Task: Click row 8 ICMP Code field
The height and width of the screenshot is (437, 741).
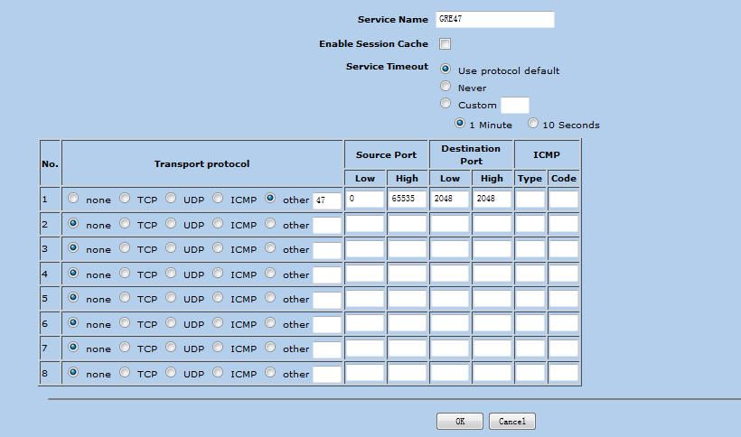Action: [564, 373]
